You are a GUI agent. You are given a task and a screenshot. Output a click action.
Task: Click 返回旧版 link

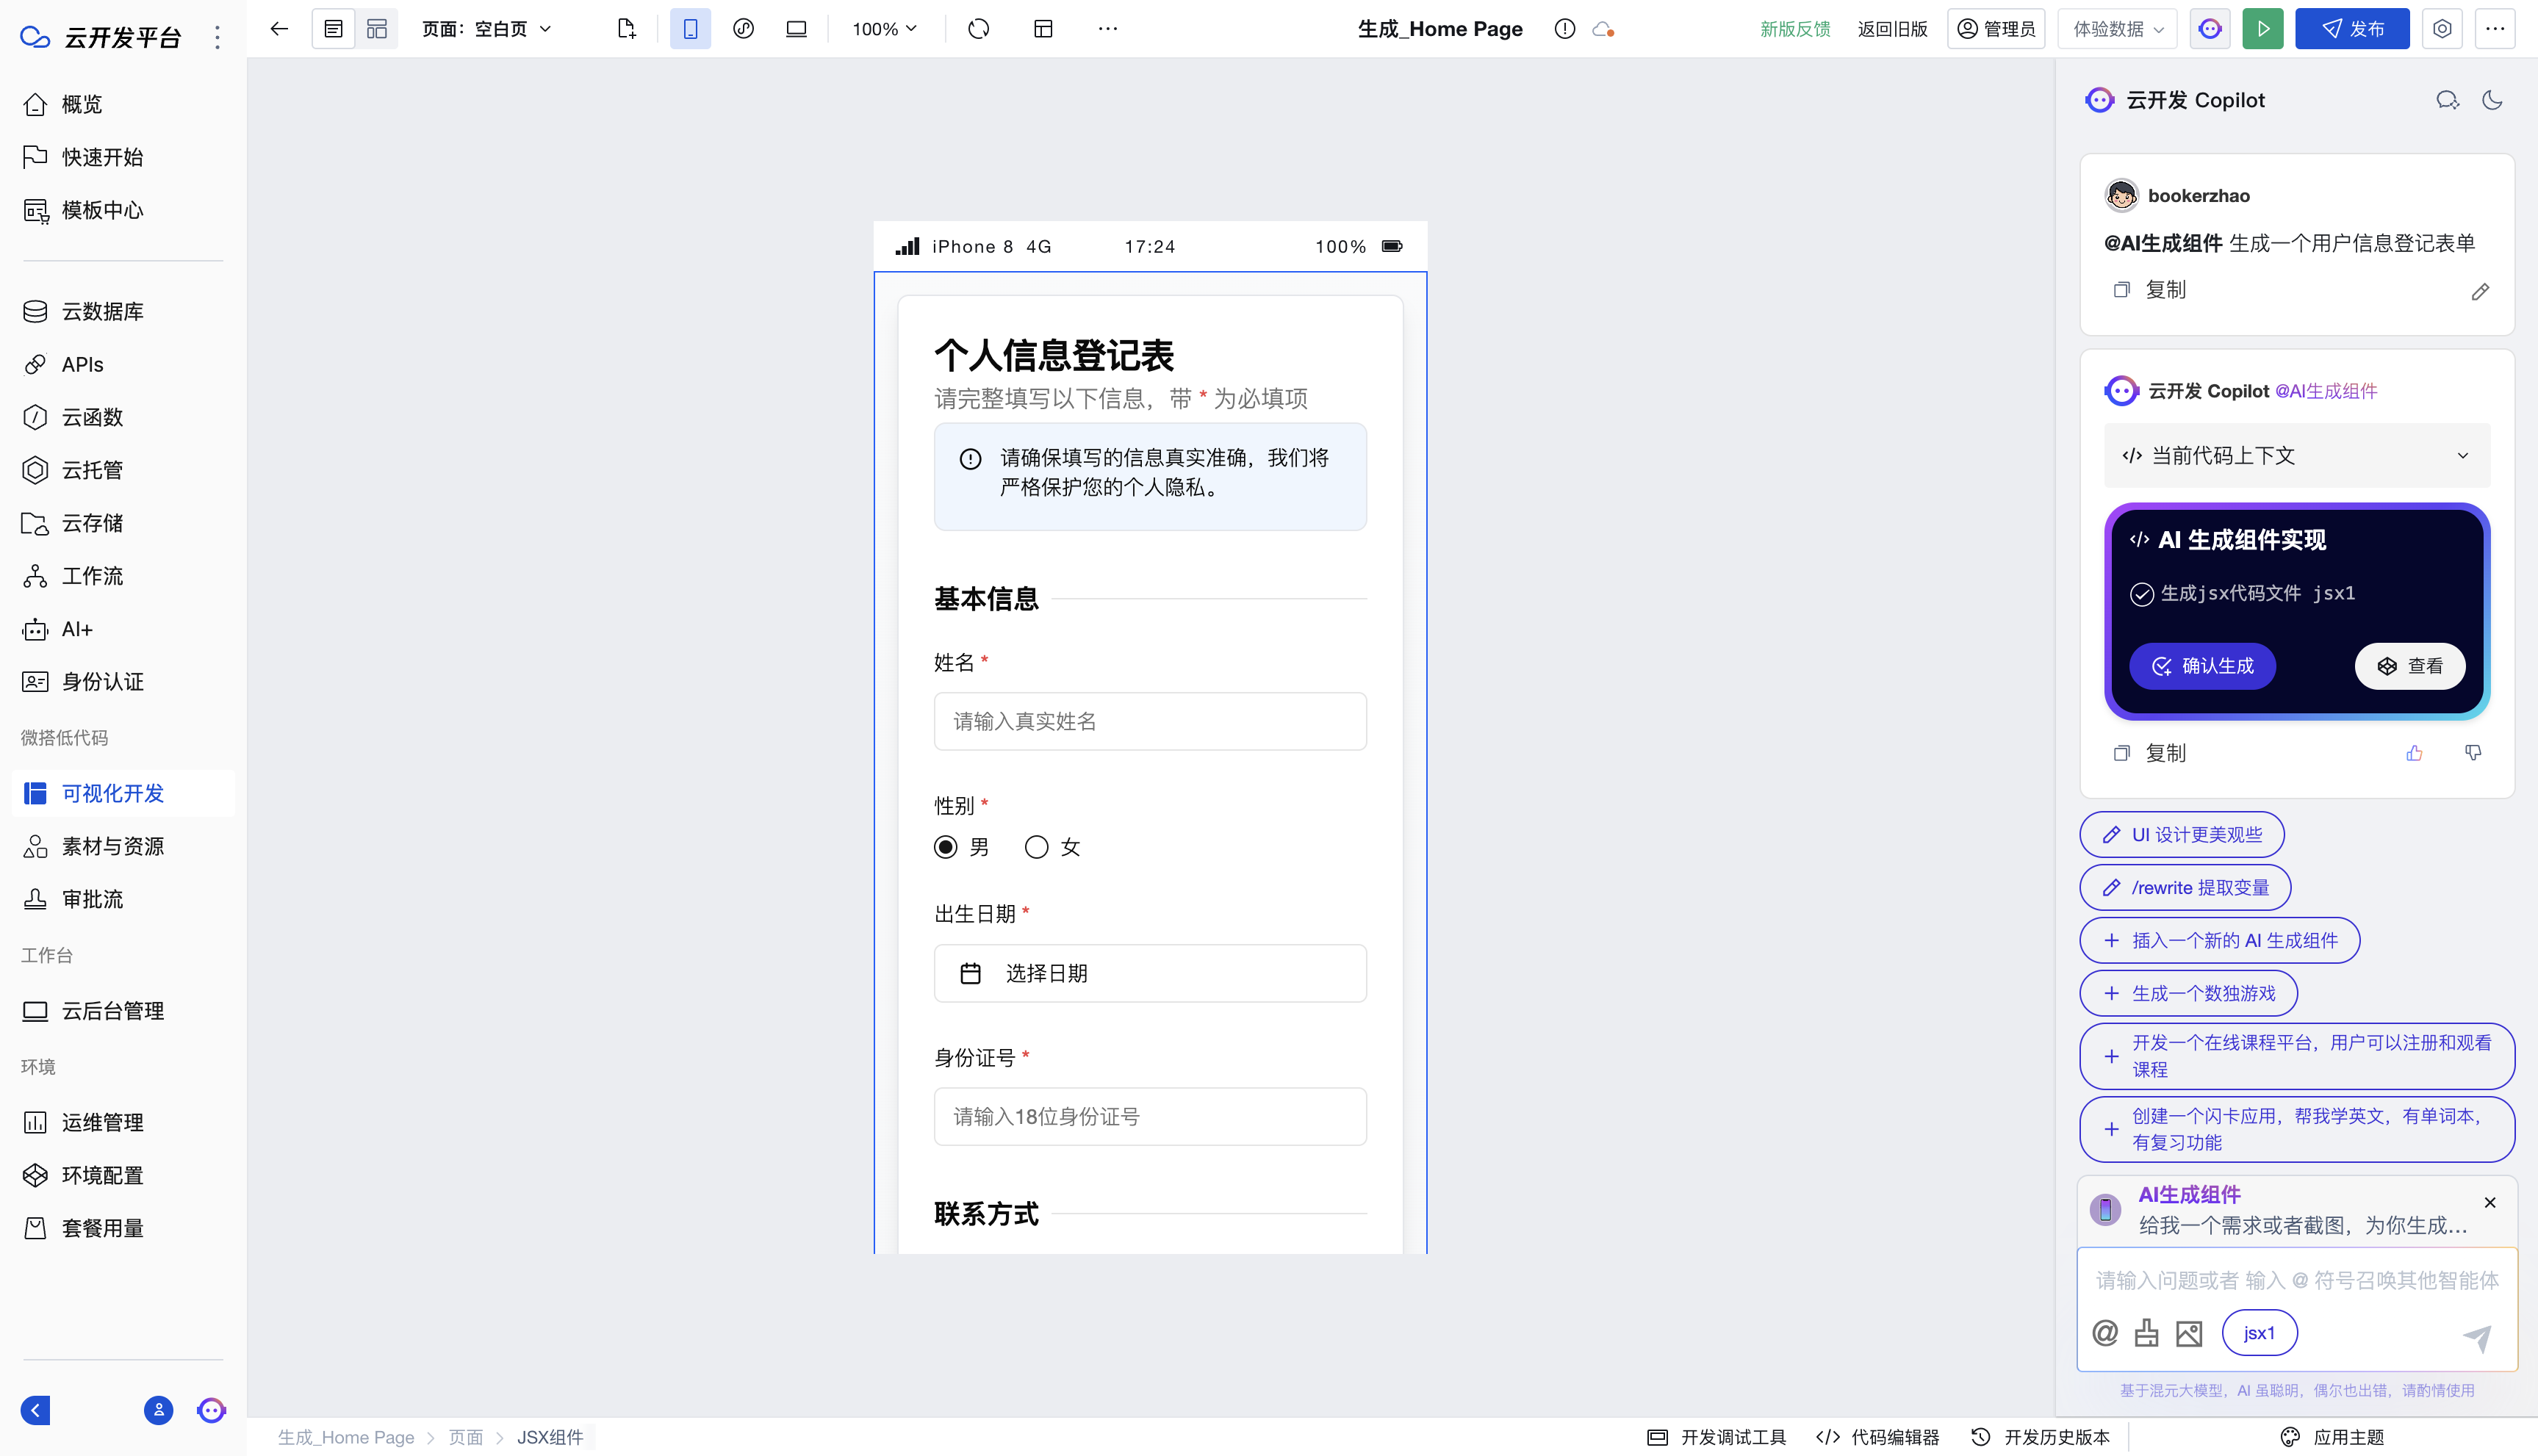(1892, 29)
